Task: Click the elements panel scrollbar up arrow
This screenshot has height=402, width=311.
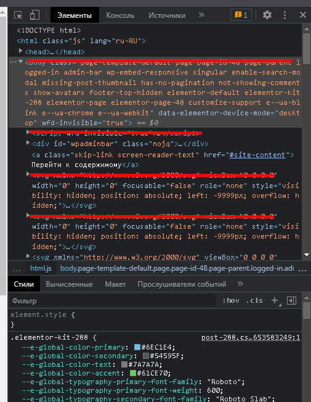Action: coord(307,29)
